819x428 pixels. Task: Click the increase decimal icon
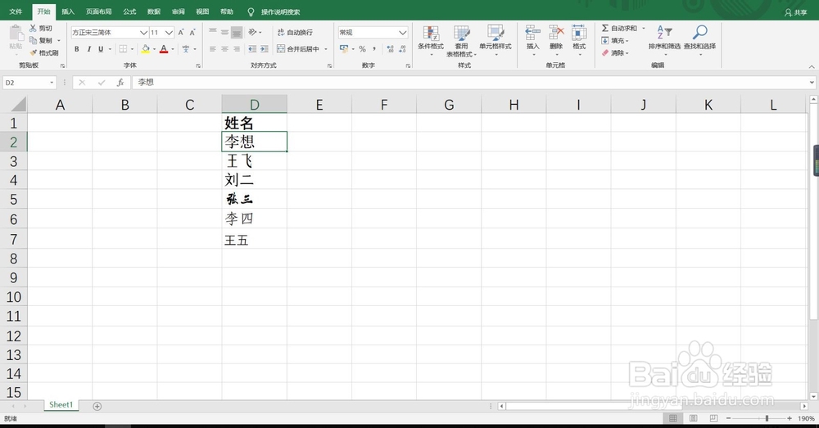[390, 49]
